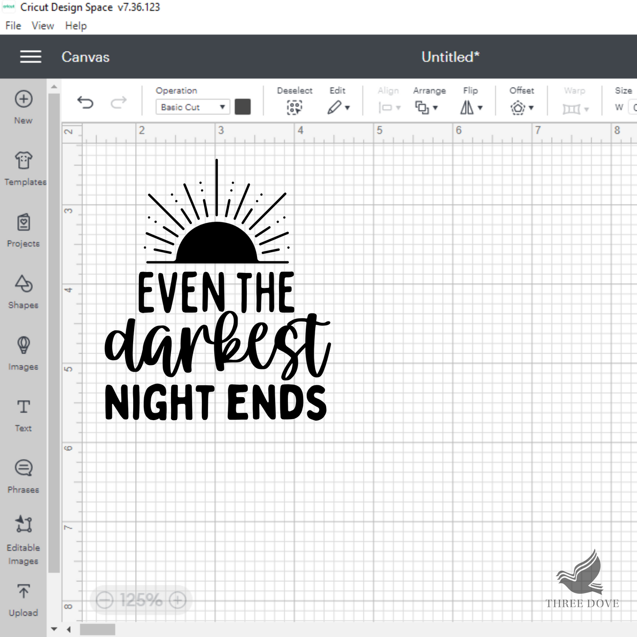Open the Shapes panel
Image resolution: width=637 pixels, height=637 pixels.
[23, 291]
